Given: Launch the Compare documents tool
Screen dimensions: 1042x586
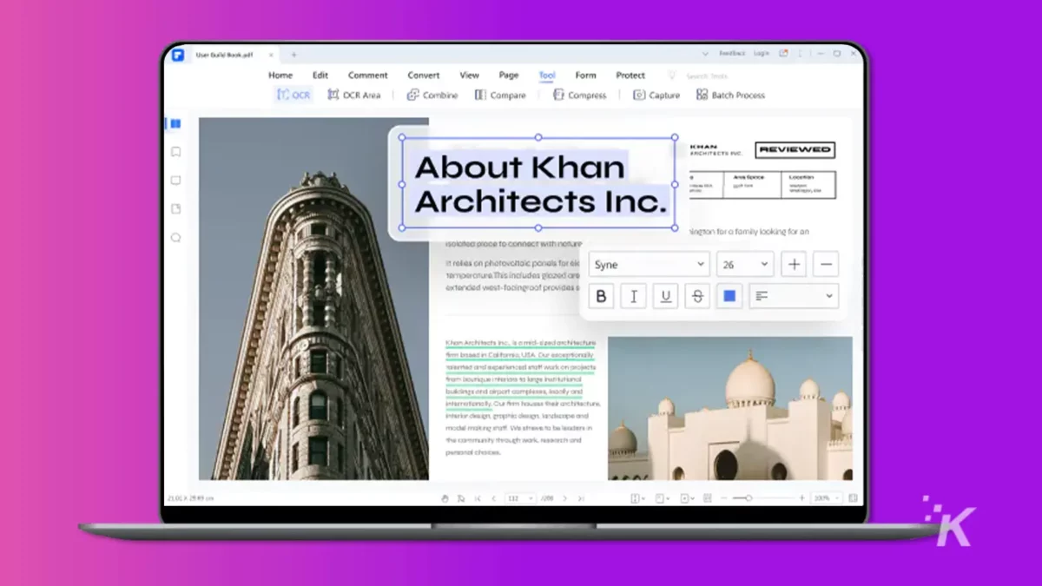Looking at the screenshot, I should point(500,95).
